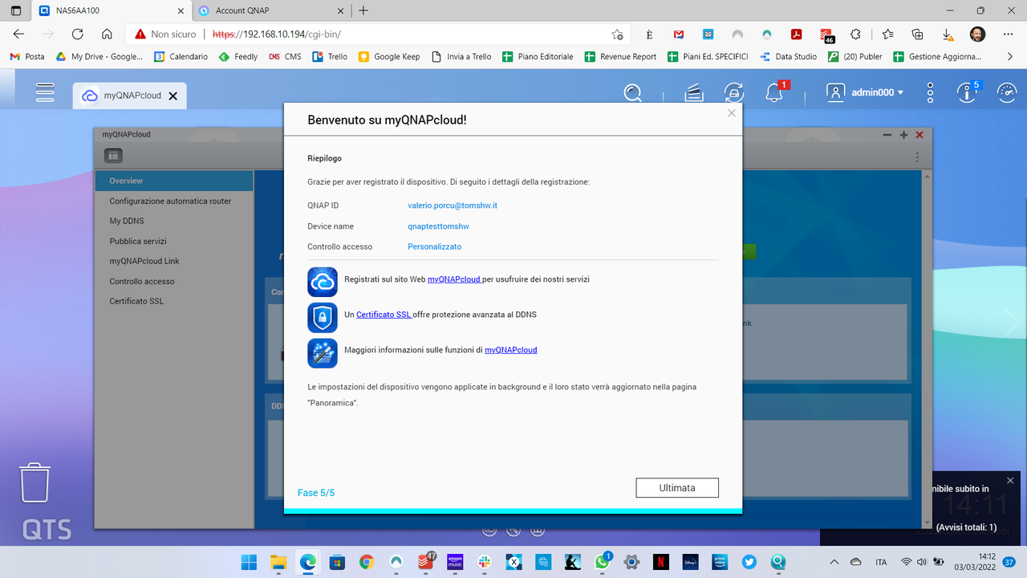Viewport: 1027px width, 578px height.
Task: Open the QTS info icon with badge 5
Action: coord(967,92)
